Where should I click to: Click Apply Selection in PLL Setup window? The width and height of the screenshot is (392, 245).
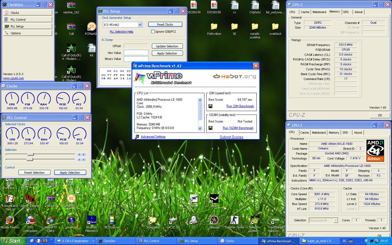tap(167, 53)
